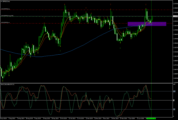Select the buy 0.02 order entry label
This screenshot has height=120, width=178.
(7, 16)
